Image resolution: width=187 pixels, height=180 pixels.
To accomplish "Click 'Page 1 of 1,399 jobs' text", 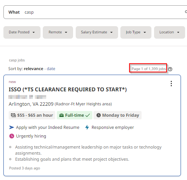I will (x=149, y=69).
